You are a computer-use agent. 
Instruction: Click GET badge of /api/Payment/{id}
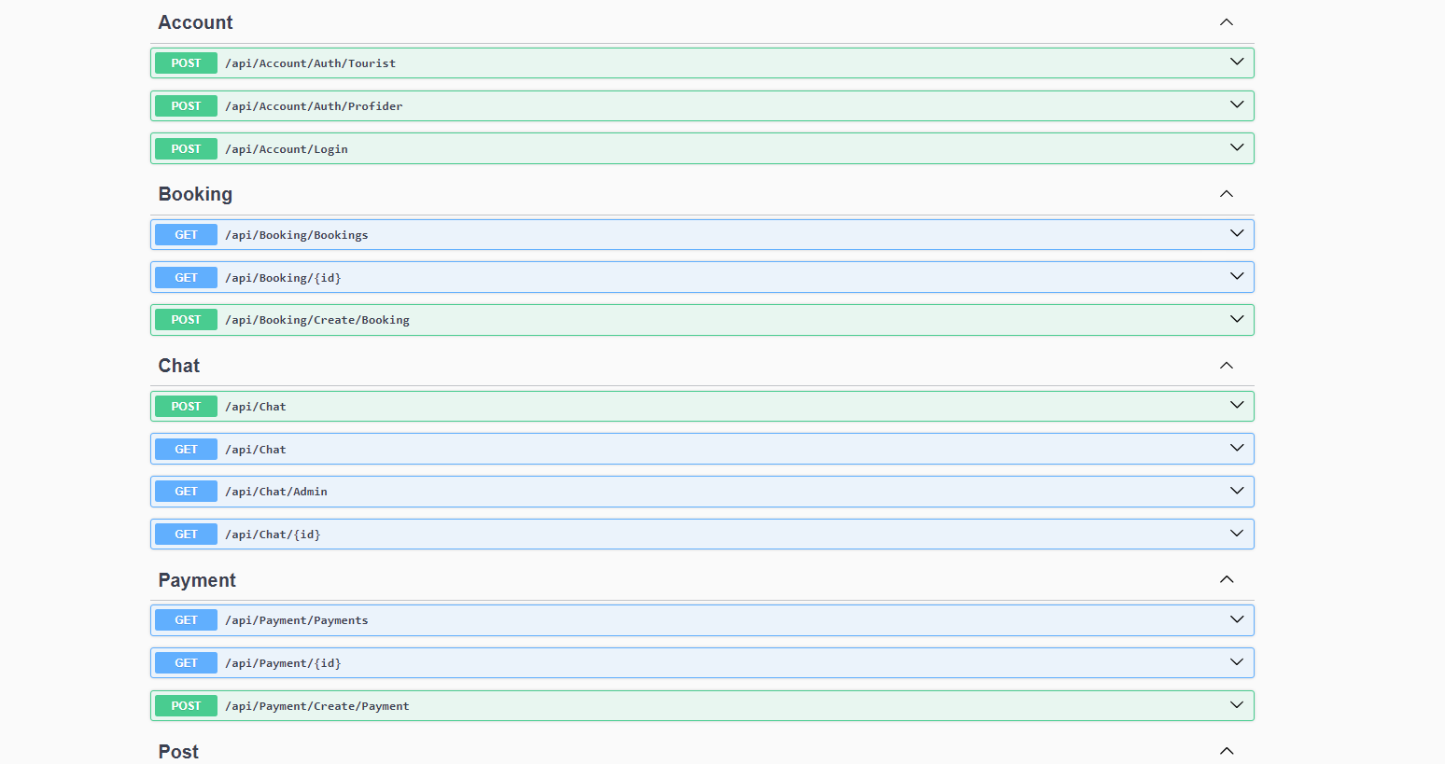pyautogui.click(x=186, y=663)
